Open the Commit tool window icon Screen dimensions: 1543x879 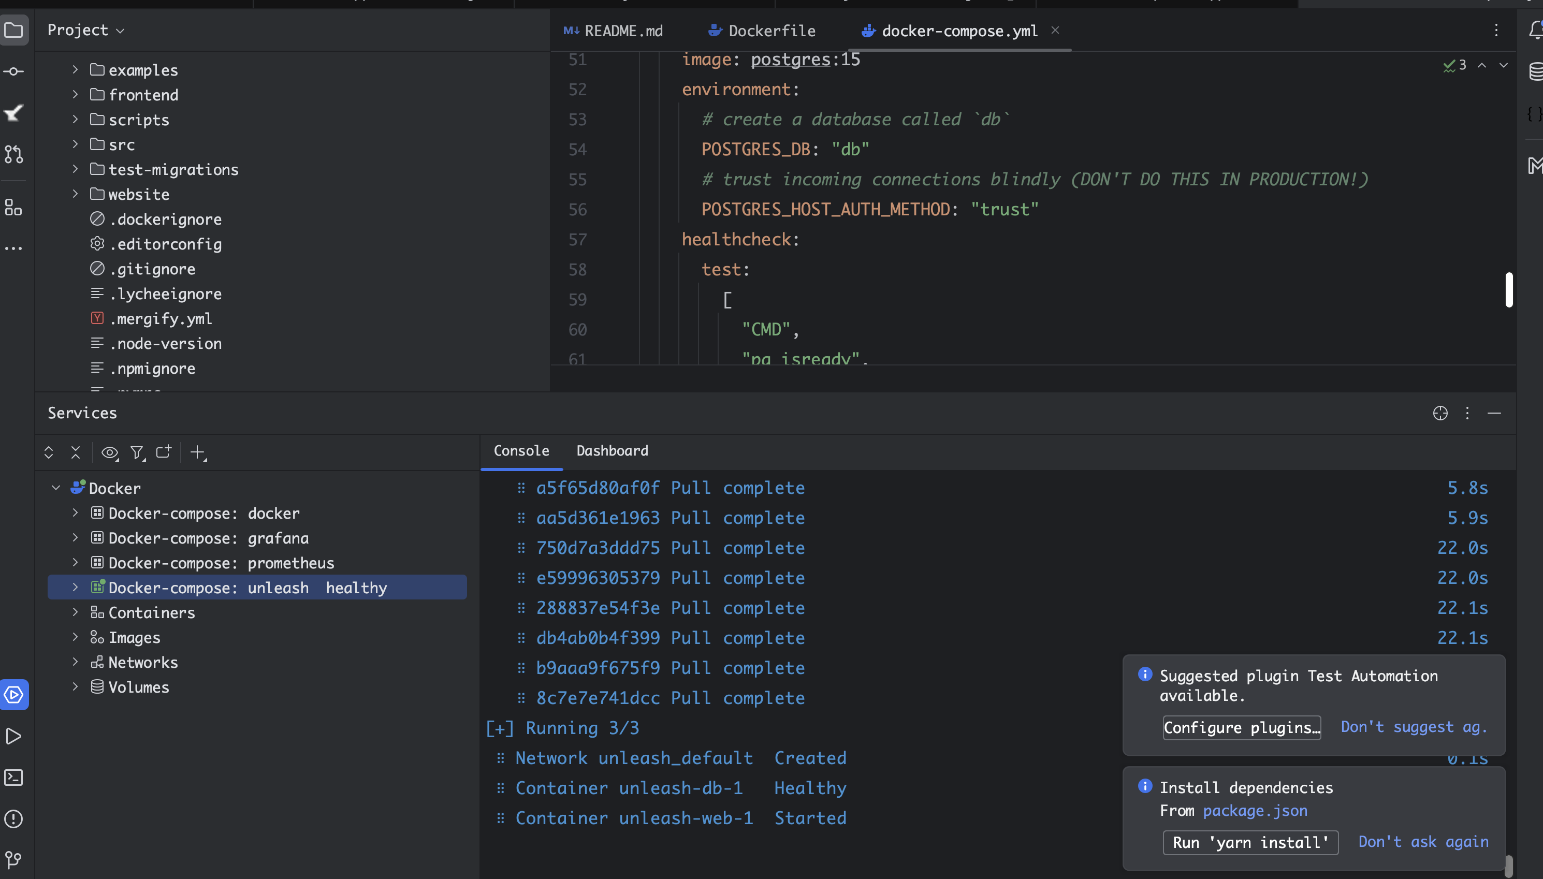[x=13, y=72]
